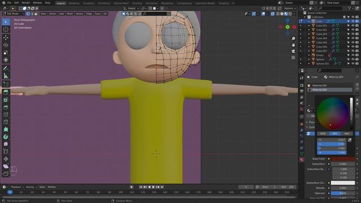This screenshot has height=203, width=361.
Task: Select the Cursor tool
Action: click(x=6, y=29)
